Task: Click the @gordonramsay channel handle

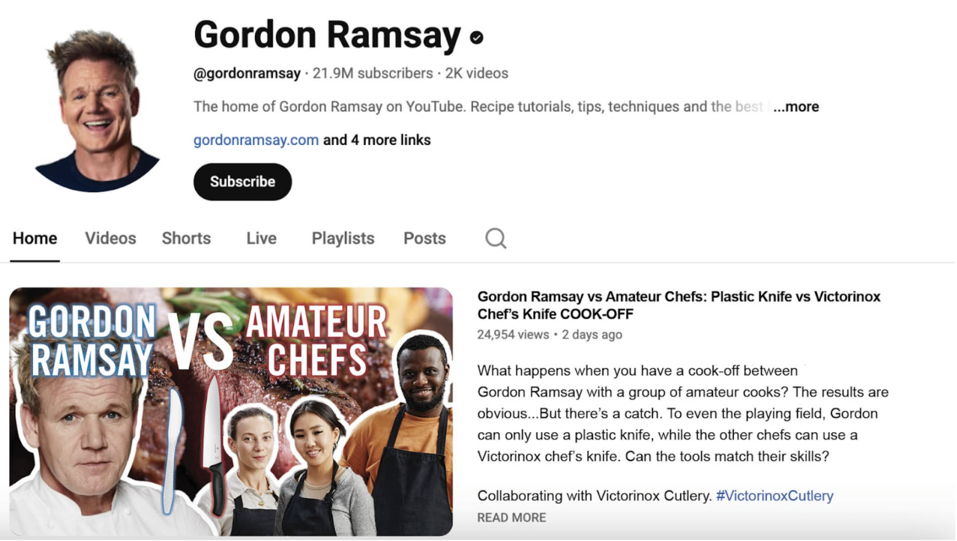Action: 247,73
